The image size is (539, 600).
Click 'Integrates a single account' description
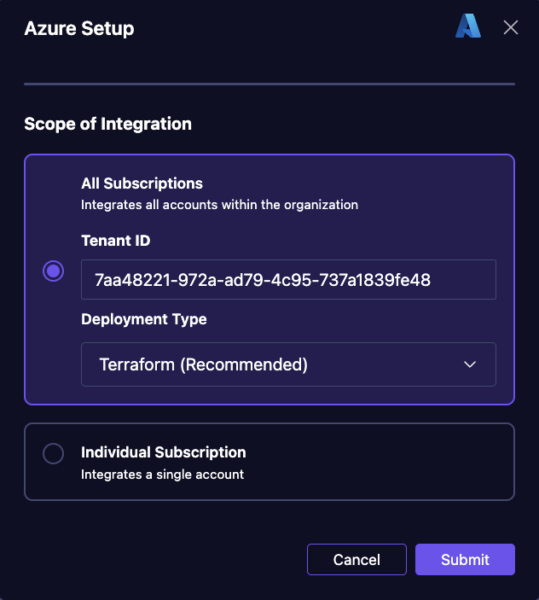162,475
